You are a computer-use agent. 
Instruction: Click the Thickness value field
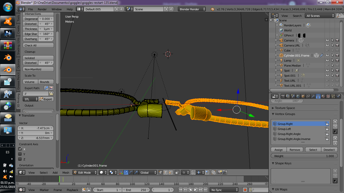(38, 29)
